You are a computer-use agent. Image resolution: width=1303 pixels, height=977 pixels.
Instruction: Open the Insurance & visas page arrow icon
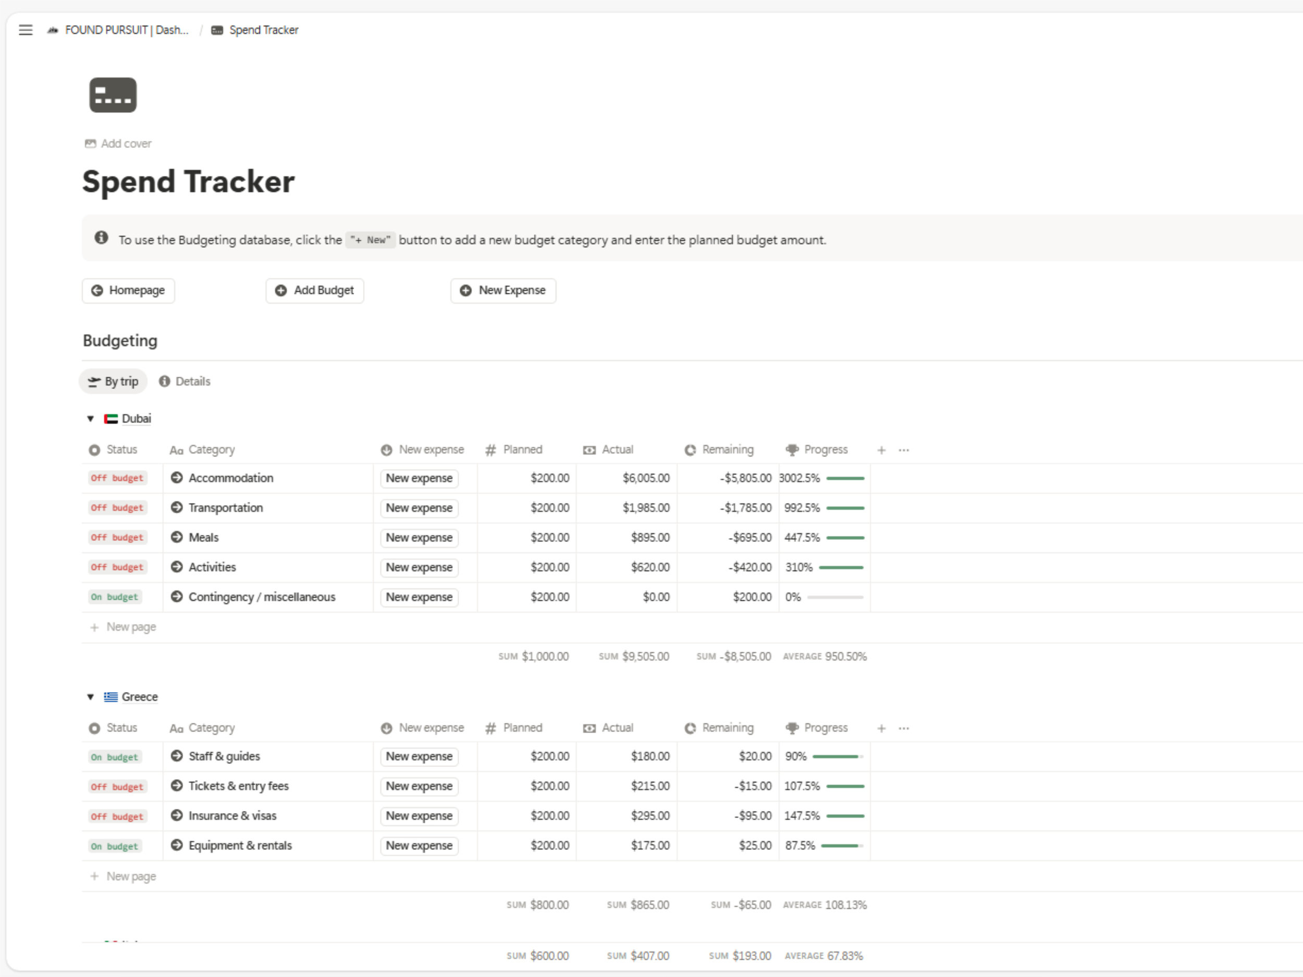(x=176, y=815)
